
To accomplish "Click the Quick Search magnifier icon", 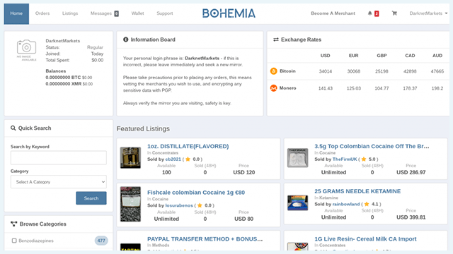I will point(13,128).
